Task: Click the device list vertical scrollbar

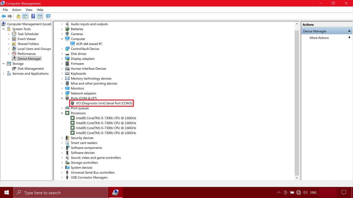Action: (x=297, y=103)
